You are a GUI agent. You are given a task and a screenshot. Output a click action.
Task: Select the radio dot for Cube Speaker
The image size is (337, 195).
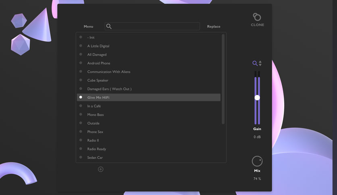(81, 80)
